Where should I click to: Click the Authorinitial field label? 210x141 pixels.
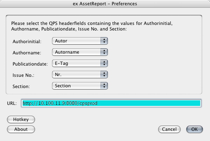[27, 41]
